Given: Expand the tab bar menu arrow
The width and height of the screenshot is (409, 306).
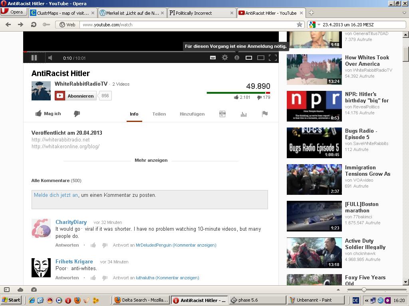Looking at the screenshot, I should [405, 12].
